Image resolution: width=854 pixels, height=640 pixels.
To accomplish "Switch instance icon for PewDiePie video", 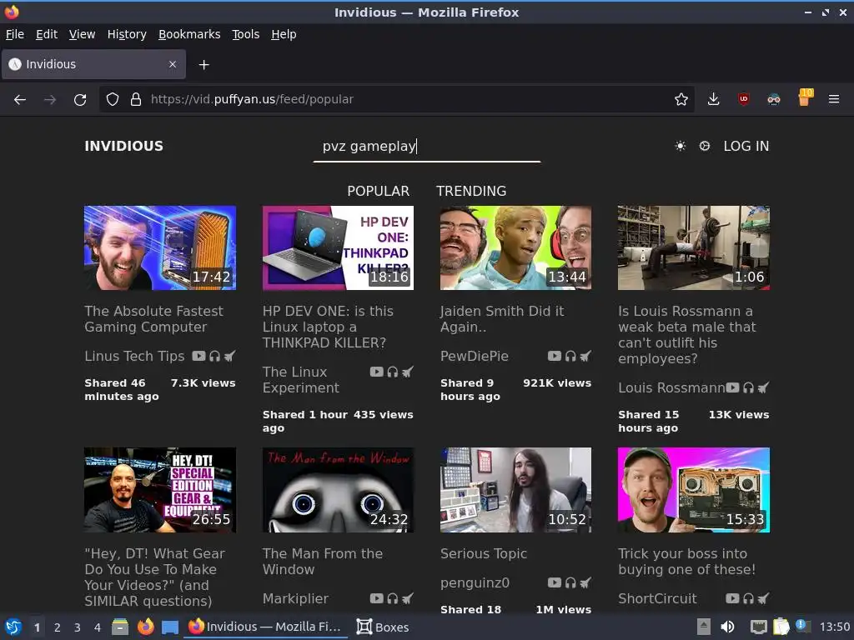I will 585,356.
